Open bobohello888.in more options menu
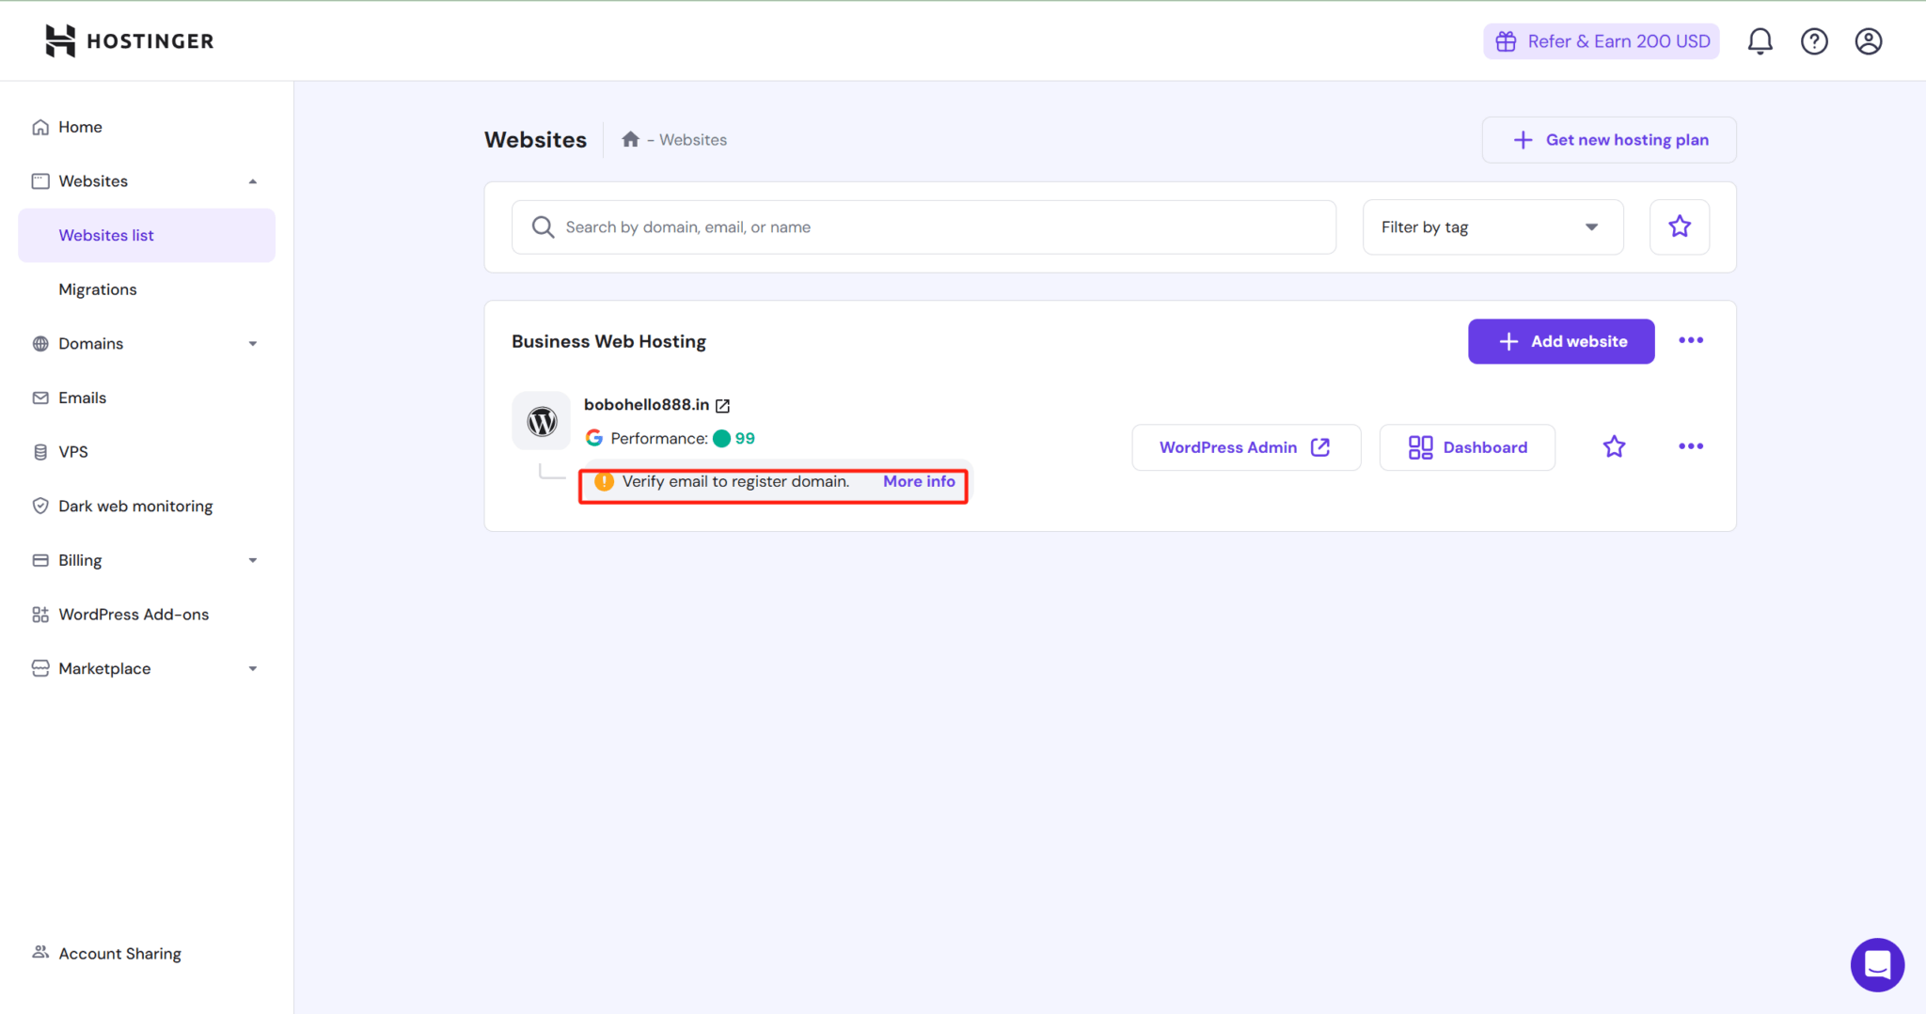Image resolution: width=1926 pixels, height=1014 pixels. 1690,447
